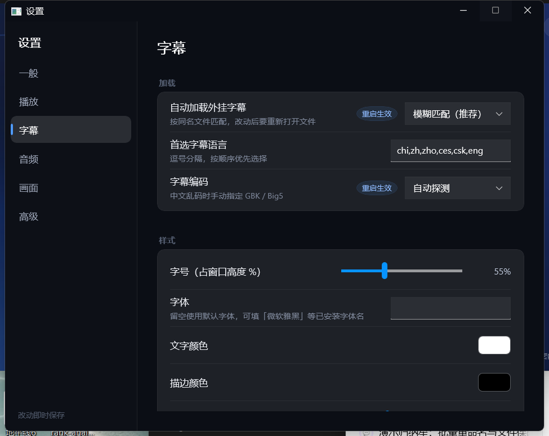The width and height of the screenshot is (549, 436).
Task: Open the 自动探测 encoding dropdown
Action: click(x=457, y=188)
